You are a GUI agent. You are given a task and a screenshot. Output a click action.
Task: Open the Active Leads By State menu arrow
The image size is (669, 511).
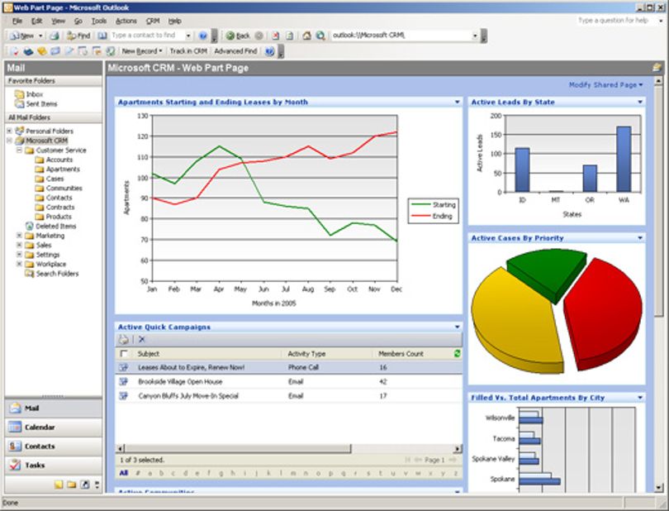tap(640, 102)
